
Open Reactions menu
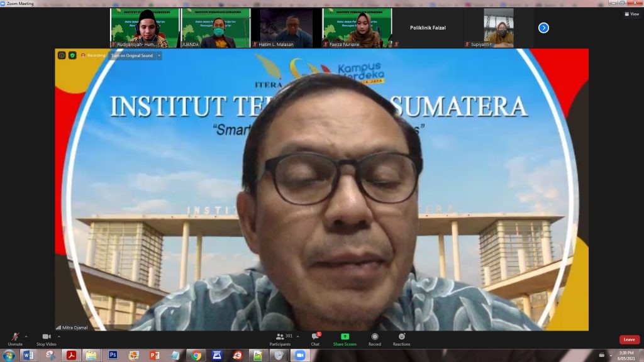coord(401,339)
